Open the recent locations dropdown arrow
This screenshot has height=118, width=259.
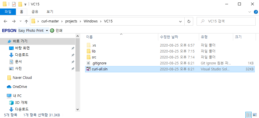[x=20, y=21]
